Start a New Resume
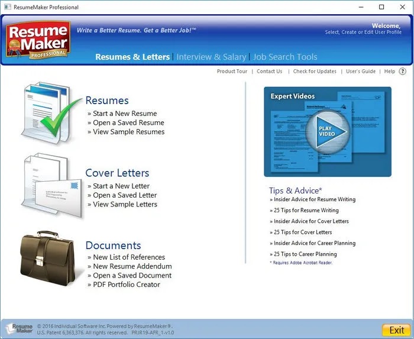Image resolution: width=414 pixels, height=339 pixels. (125, 114)
